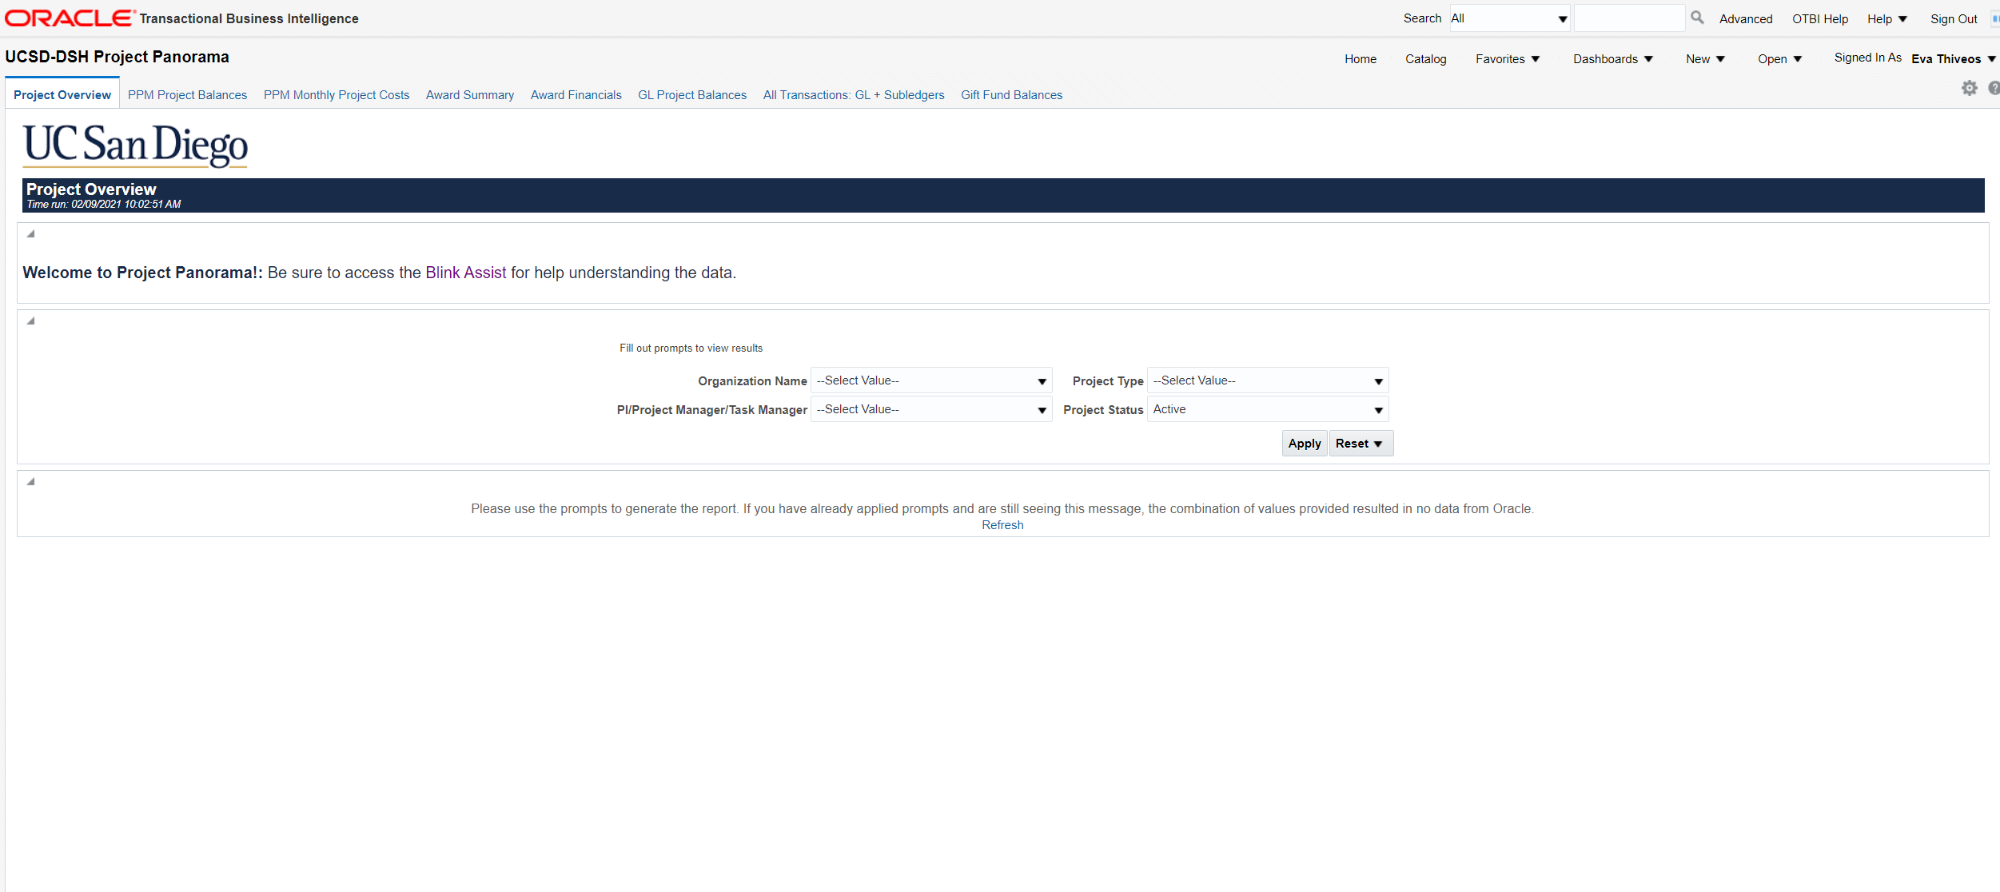The width and height of the screenshot is (2000, 892).
Task: Expand the Project Type dropdown
Action: 1378,381
